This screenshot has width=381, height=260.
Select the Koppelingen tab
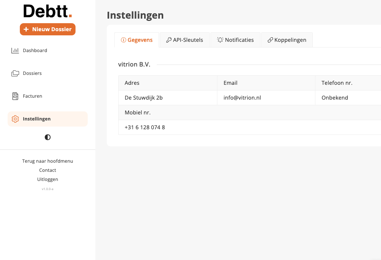click(x=287, y=40)
